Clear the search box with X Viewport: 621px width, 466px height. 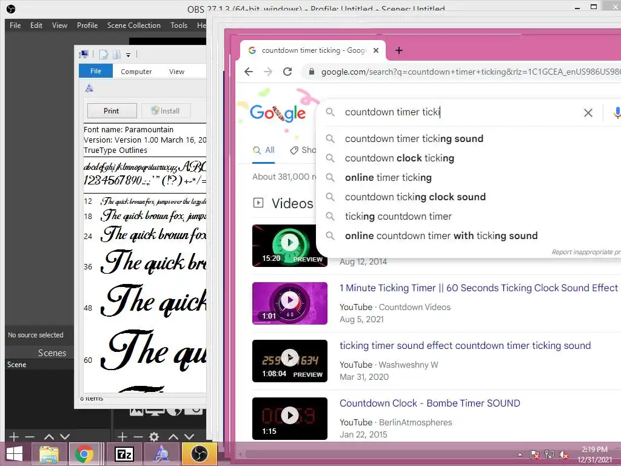[x=588, y=113]
